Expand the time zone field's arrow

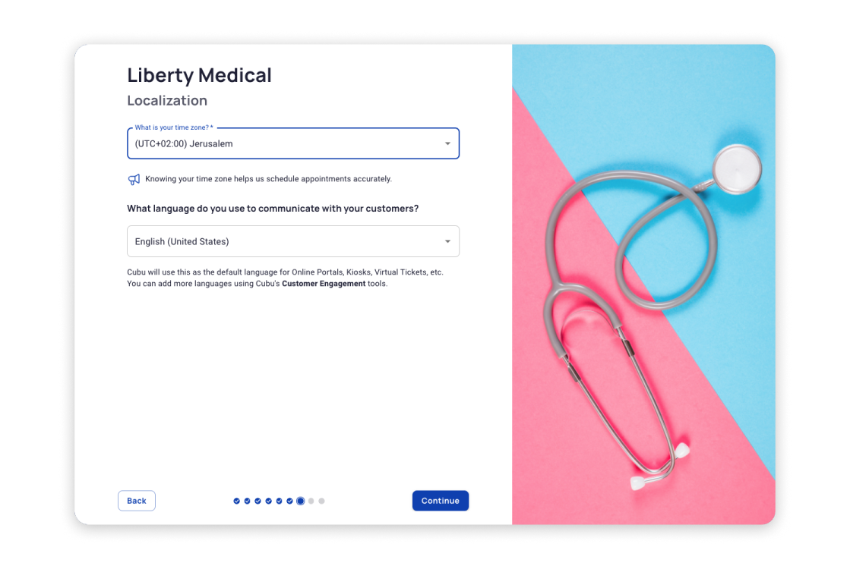pyautogui.click(x=447, y=143)
